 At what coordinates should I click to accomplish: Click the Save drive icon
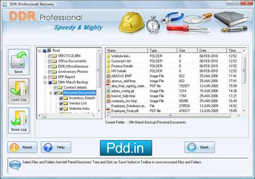(18, 60)
